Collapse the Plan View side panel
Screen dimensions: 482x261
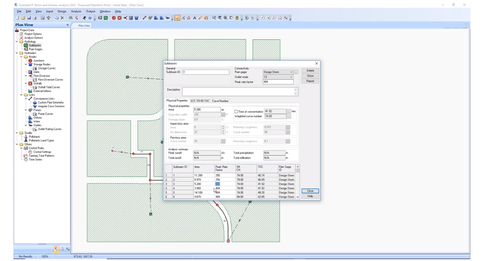pos(68,25)
